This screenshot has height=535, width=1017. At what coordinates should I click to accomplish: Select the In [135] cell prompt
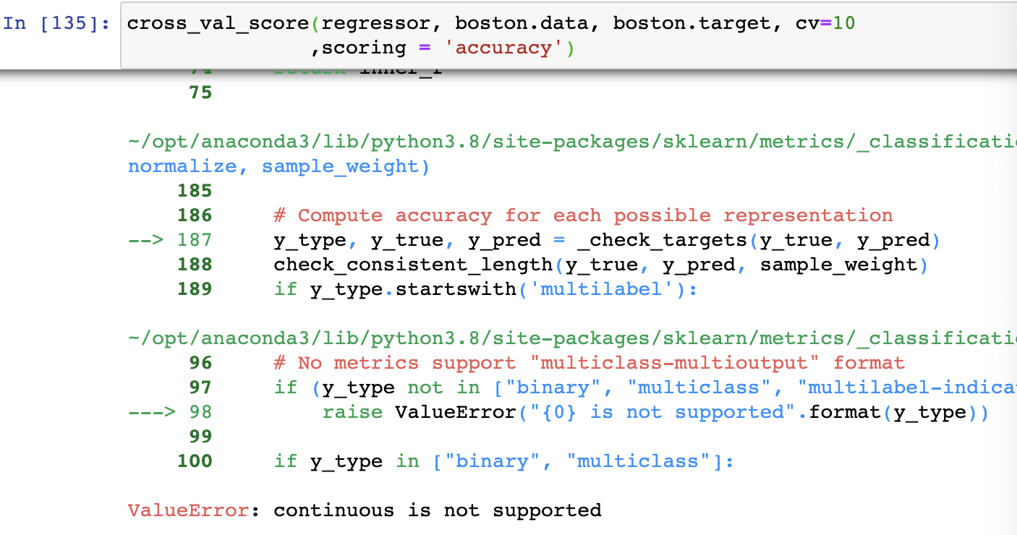coord(57,22)
